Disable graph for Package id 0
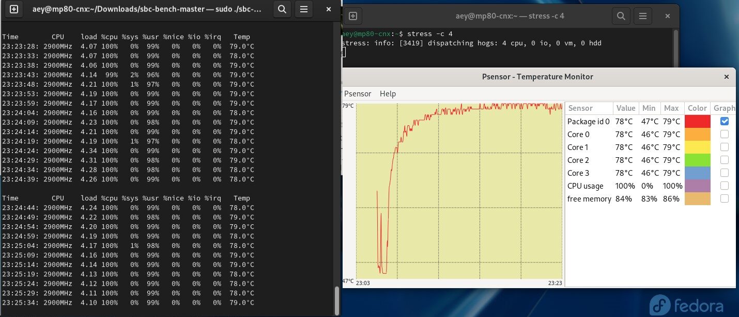 tap(725, 121)
